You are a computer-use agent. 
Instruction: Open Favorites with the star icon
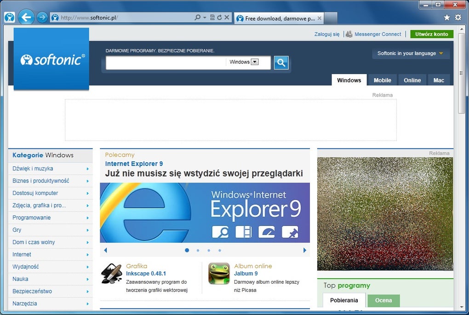447,17
